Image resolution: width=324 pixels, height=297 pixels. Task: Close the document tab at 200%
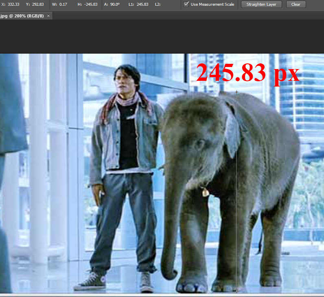(48, 16)
